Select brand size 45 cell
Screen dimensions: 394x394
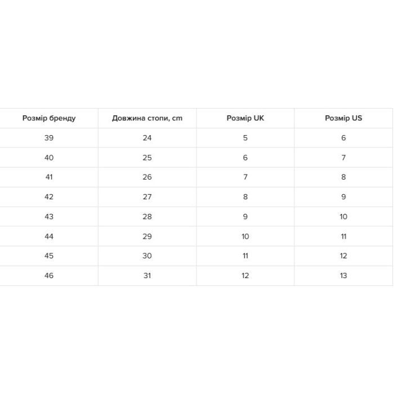click(x=49, y=256)
